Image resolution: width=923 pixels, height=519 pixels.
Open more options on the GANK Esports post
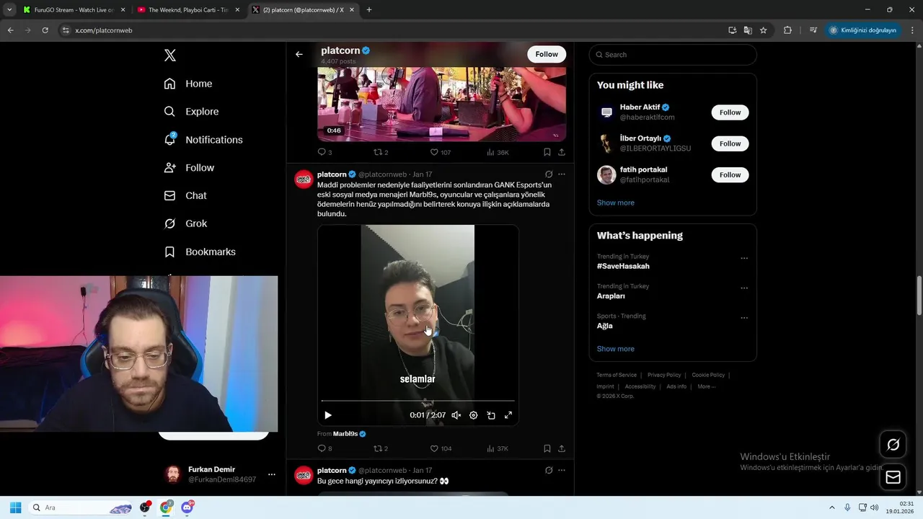[x=562, y=174]
